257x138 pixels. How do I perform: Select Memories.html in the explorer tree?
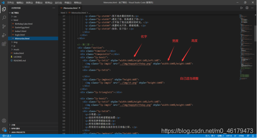coord(33,39)
